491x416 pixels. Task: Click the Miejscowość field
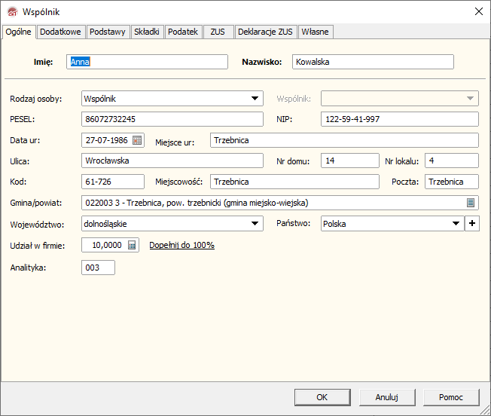click(294, 182)
